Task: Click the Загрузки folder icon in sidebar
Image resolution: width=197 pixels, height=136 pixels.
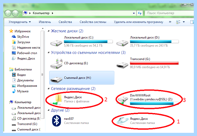Action: coord(14,42)
